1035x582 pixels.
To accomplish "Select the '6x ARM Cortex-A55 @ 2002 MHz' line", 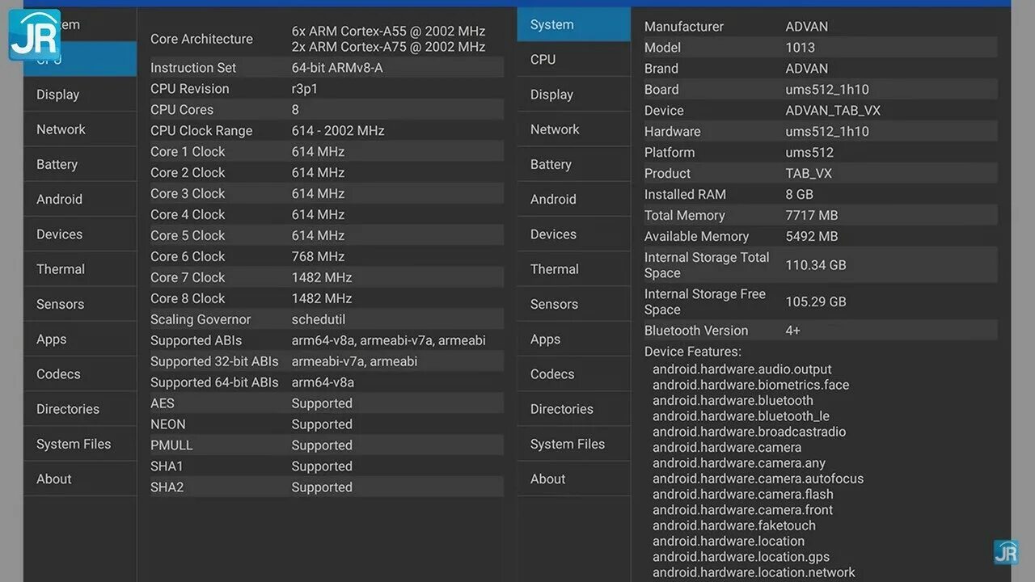I will tap(389, 32).
